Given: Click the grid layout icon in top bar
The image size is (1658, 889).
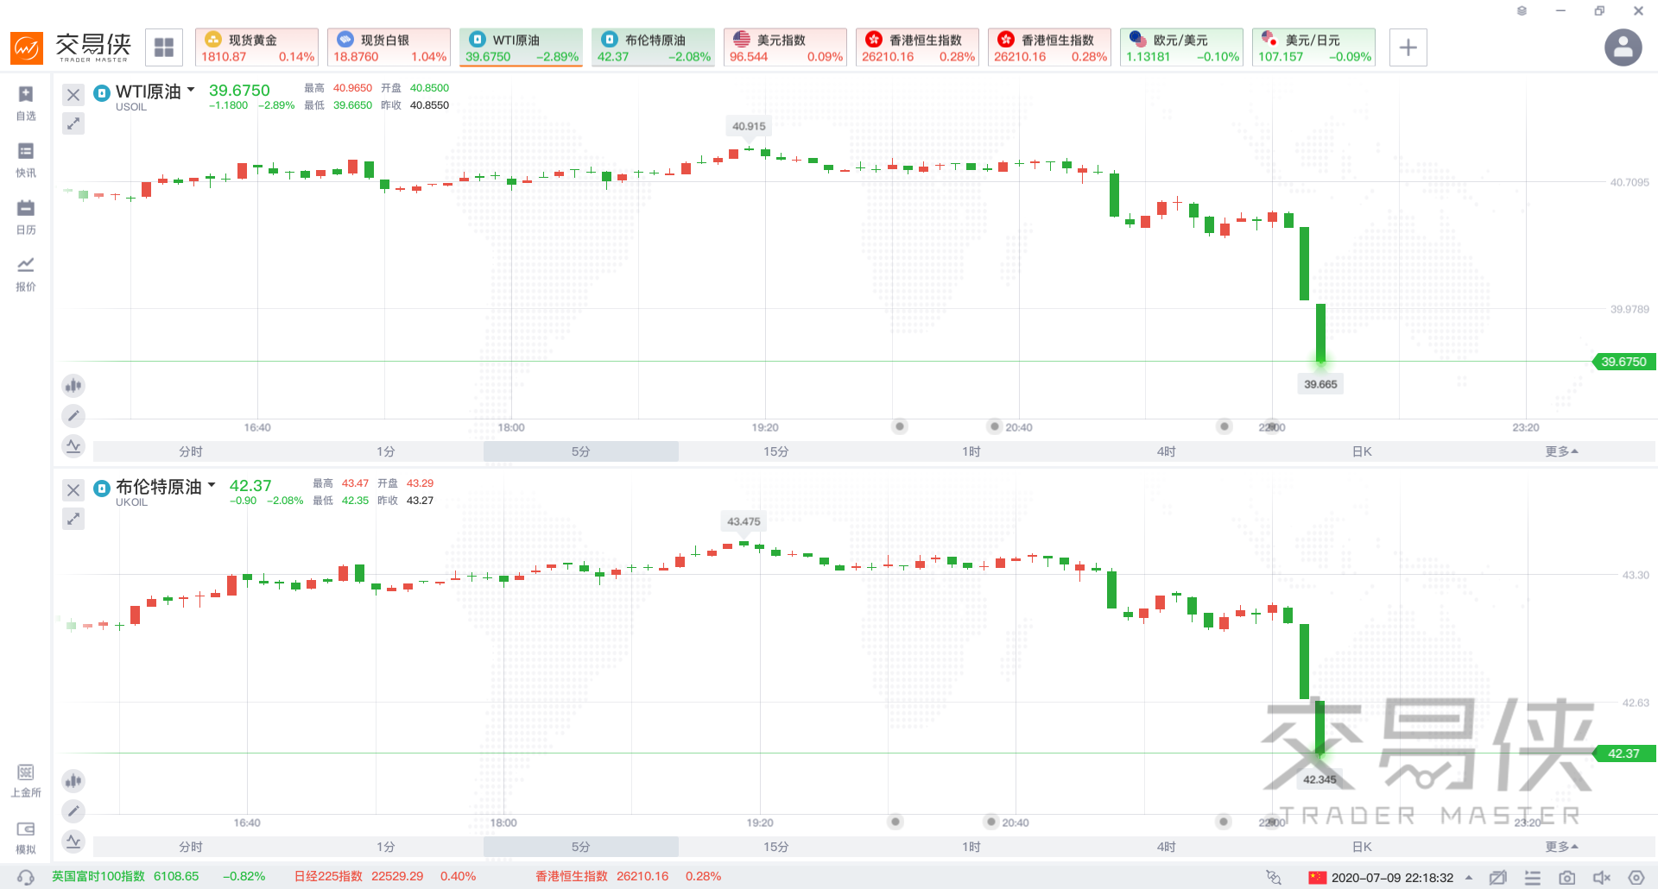Looking at the screenshot, I should pyautogui.click(x=164, y=47).
